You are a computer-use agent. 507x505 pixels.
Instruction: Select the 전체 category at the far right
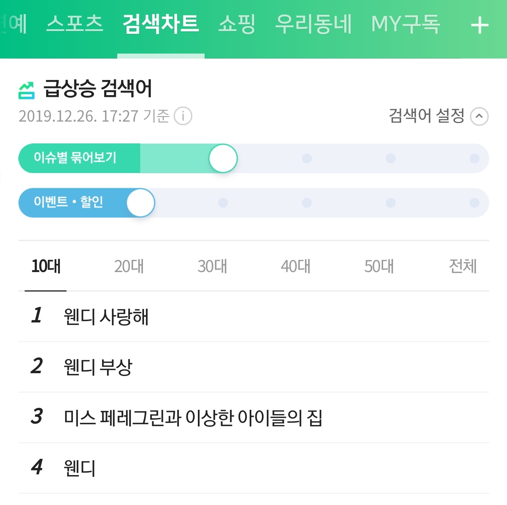click(x=463, y=267)
